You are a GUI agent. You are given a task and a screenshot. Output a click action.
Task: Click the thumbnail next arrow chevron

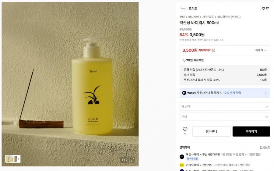coord(19,159)
